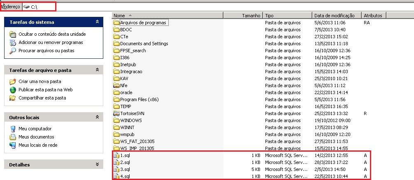Viewport: 414px width, 180px height.
Task: Click the TortoiseSVN folder icon
Action: tap(116, 113)
